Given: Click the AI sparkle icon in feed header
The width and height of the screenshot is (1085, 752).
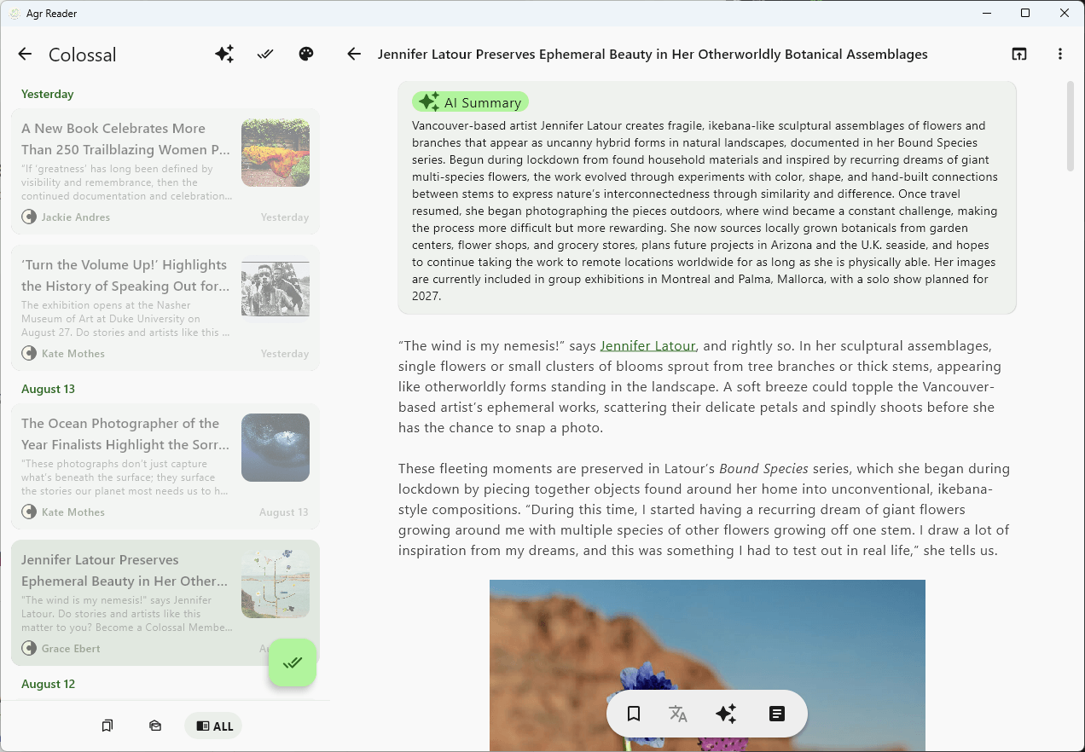Looking at the screenshot, I should [224, 54].
